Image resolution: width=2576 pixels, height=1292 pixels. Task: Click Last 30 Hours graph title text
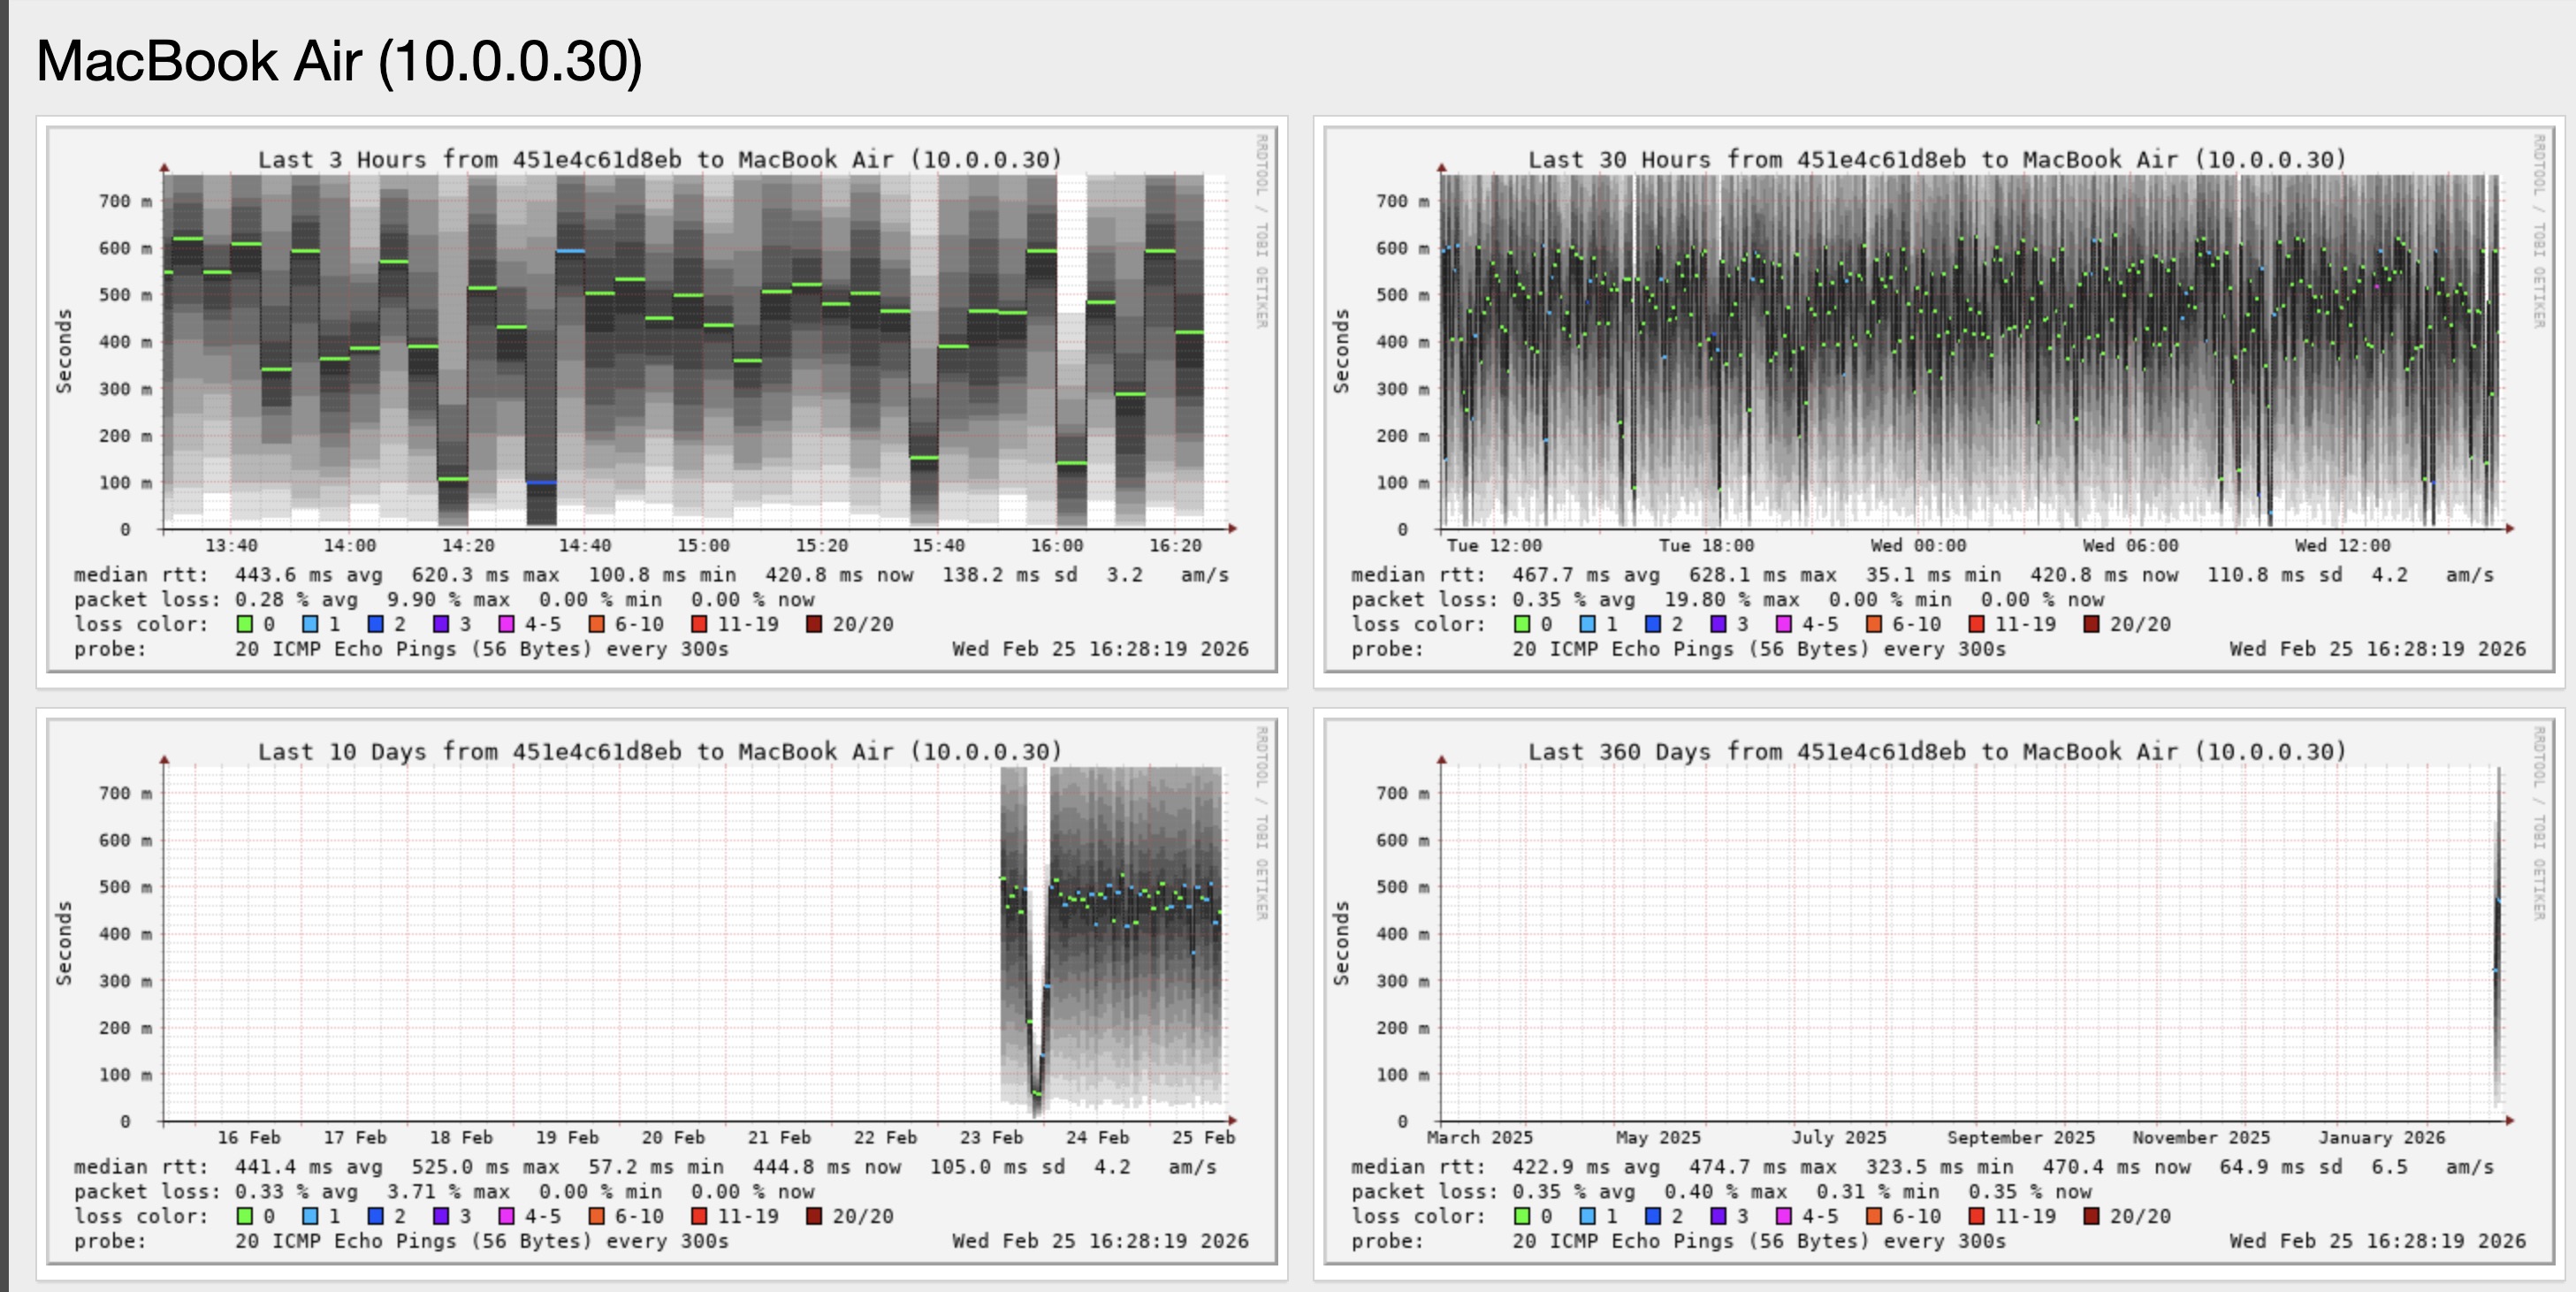[1936, 159]
